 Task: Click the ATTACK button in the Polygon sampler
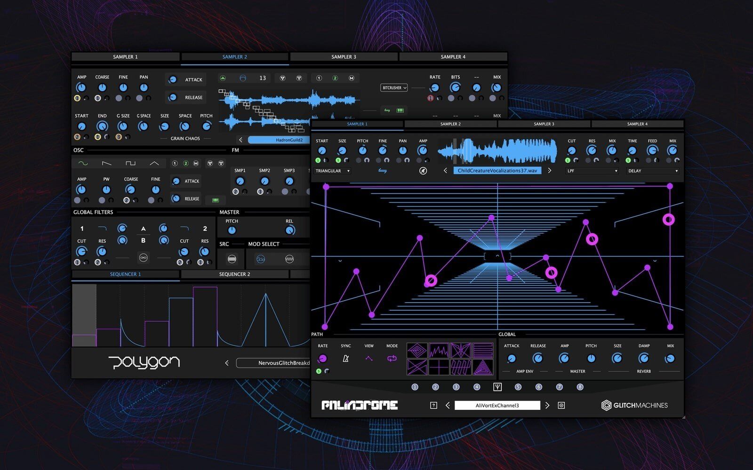tap(193, 79)
